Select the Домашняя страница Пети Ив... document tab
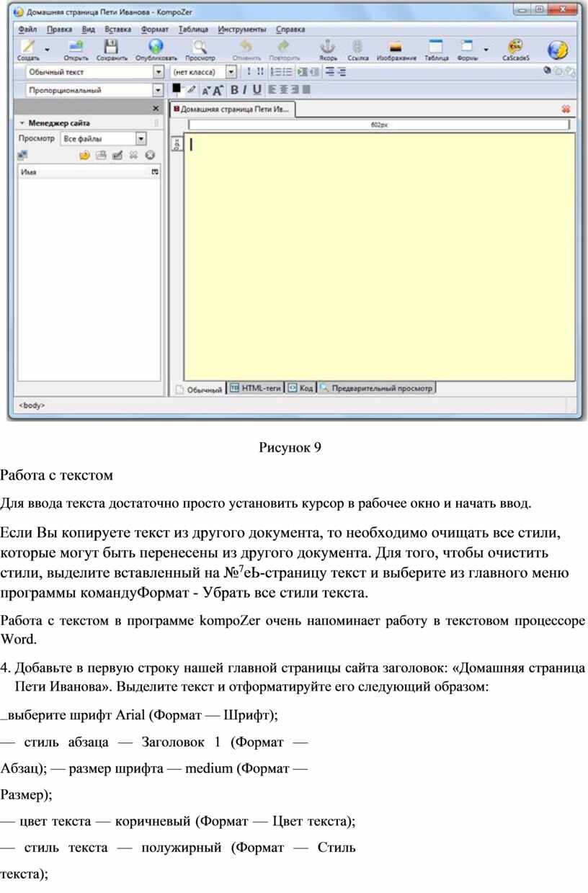Screen dimensions: 588x893 [x=232, y=109]
